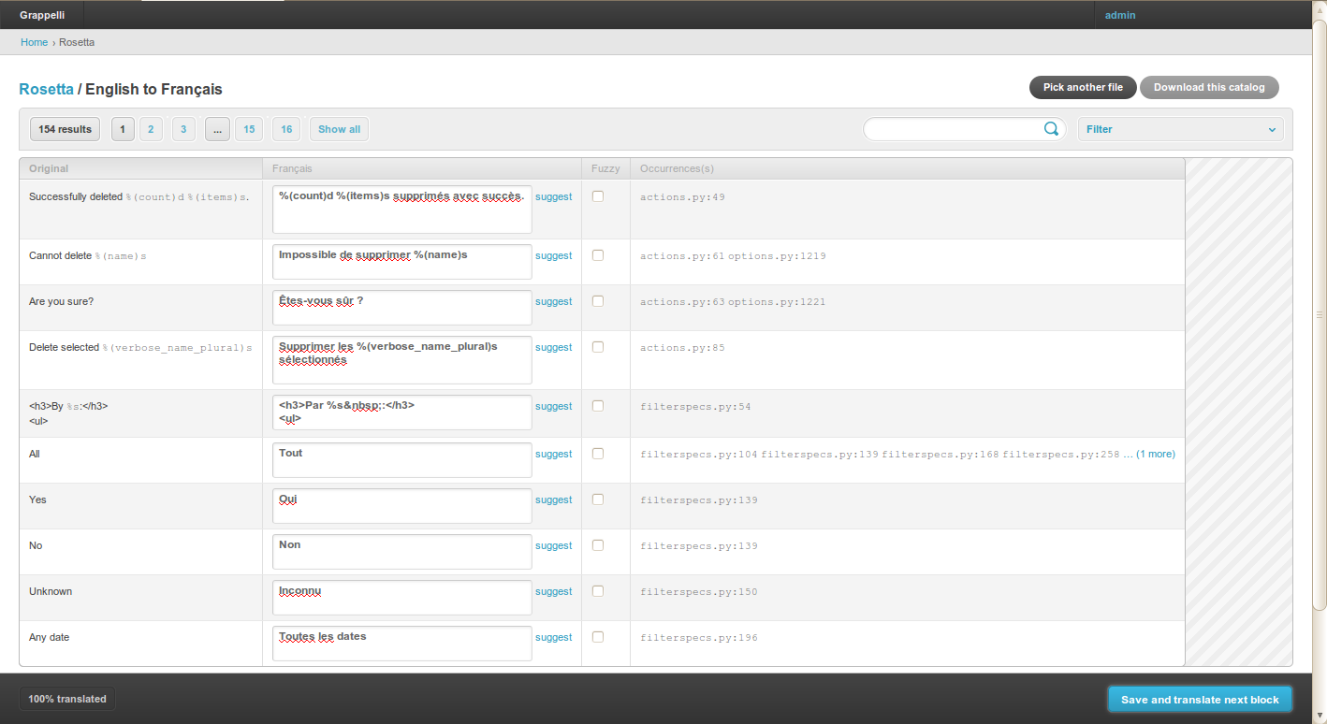Open the Home breadcrumb link
The width and height of the screenshot is (1327, 724).
pos(34,42)
